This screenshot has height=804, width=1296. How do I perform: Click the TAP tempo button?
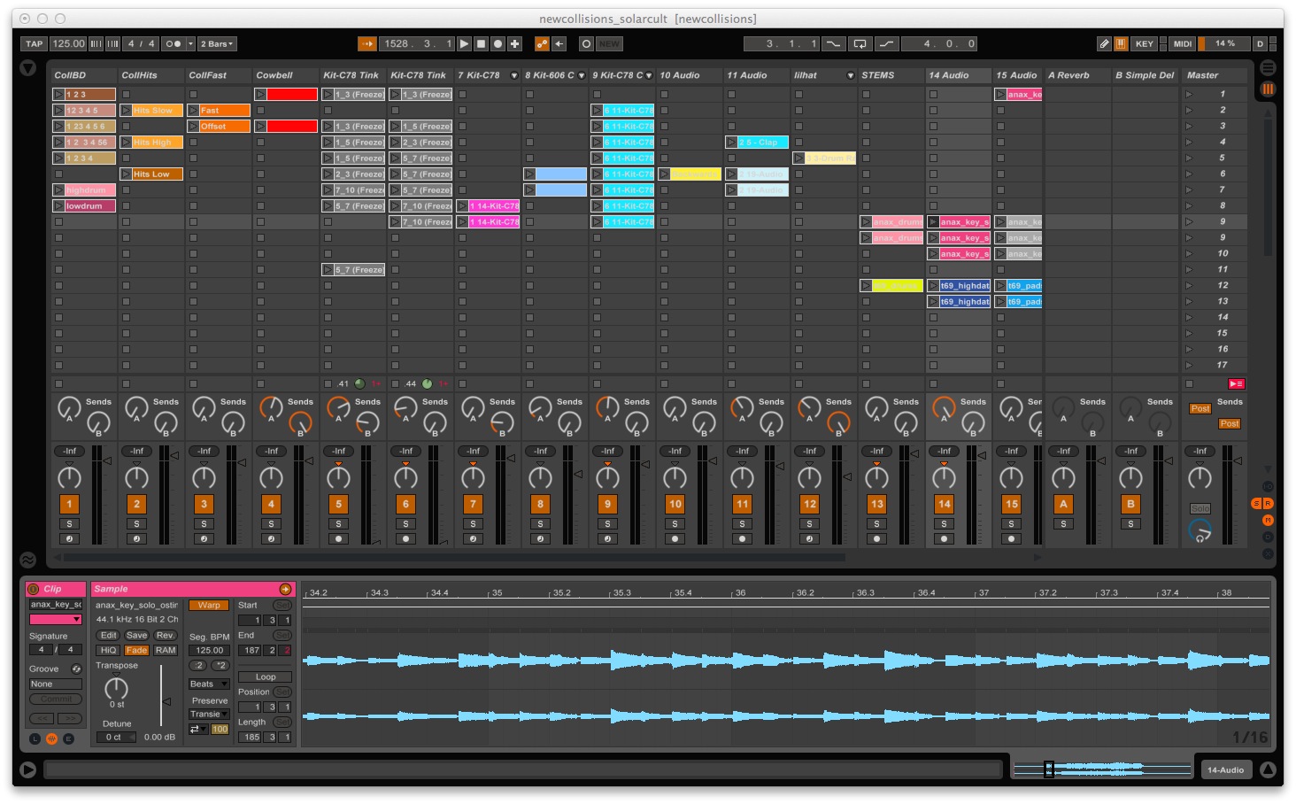coord(34,43)
